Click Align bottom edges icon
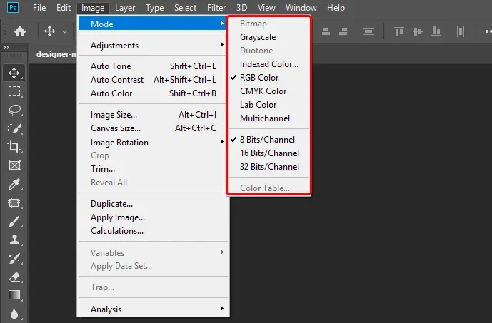 (436, 31)
